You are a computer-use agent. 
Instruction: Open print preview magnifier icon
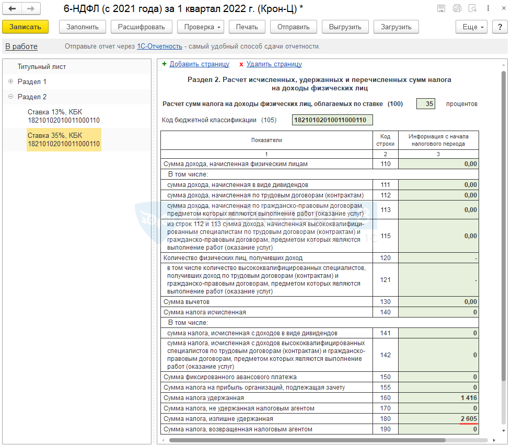473,8
